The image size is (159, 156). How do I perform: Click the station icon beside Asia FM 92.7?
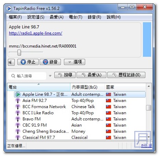[x=18, y=101]
